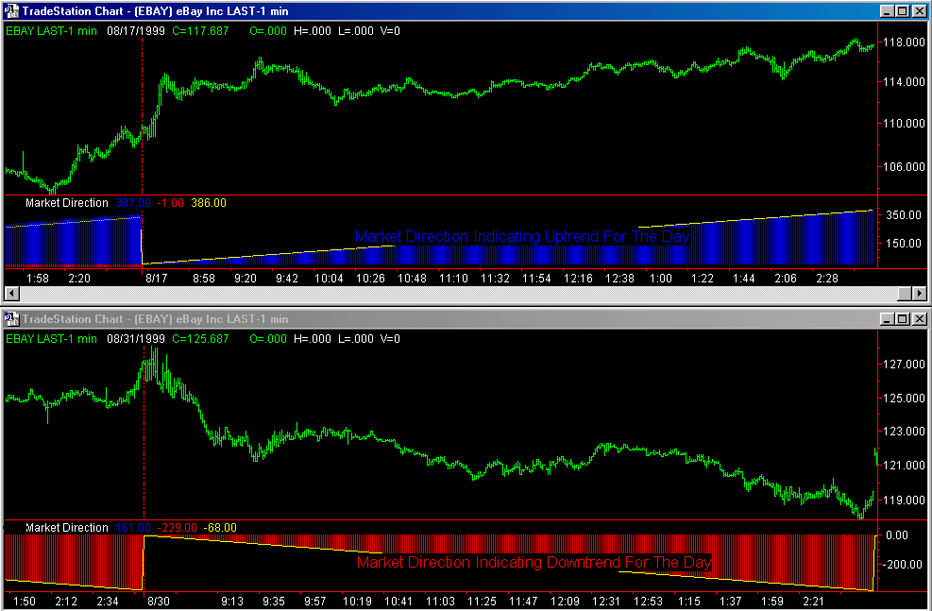Click the red value -229.00
This screenshot has height=611, width=932.
pyautogui.click(x=177, y=527)
